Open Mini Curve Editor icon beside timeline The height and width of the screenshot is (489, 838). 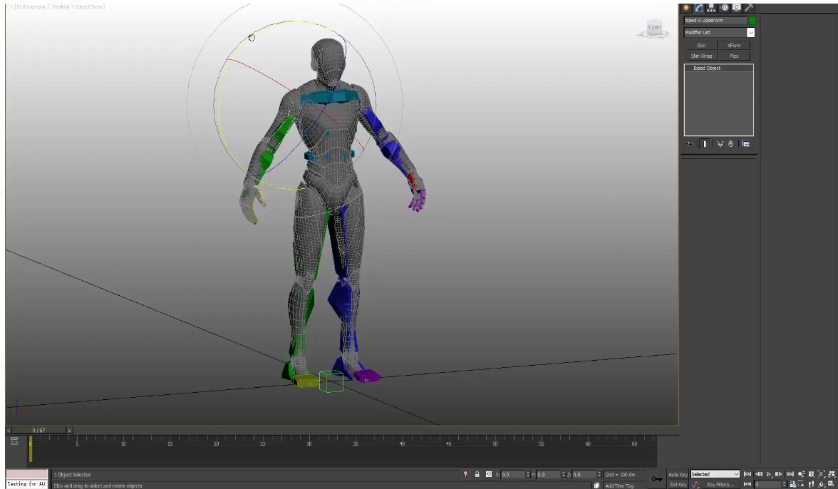tap(14, 441)
